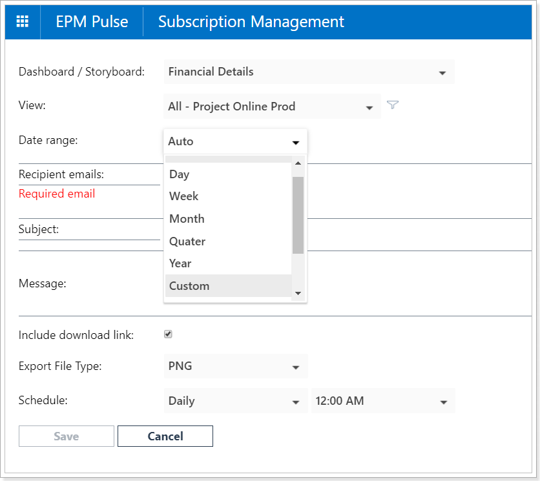Viewport: 540px width, 481px height.
Task: Open the 12:00 AM schedule time dropdown
Action: tap(383, 401)
